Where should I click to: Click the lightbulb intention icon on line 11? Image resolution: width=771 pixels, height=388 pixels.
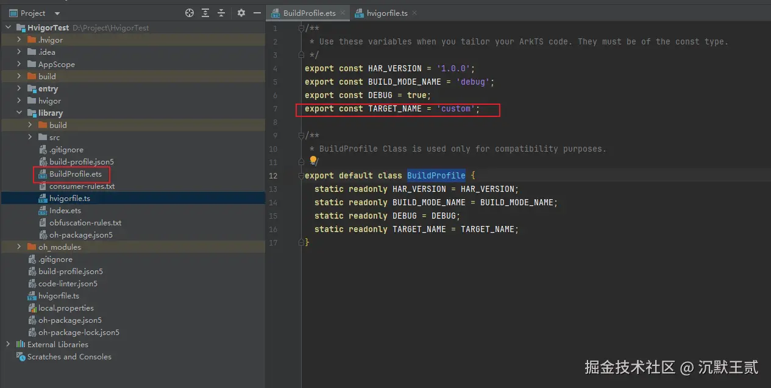(313, 161)
